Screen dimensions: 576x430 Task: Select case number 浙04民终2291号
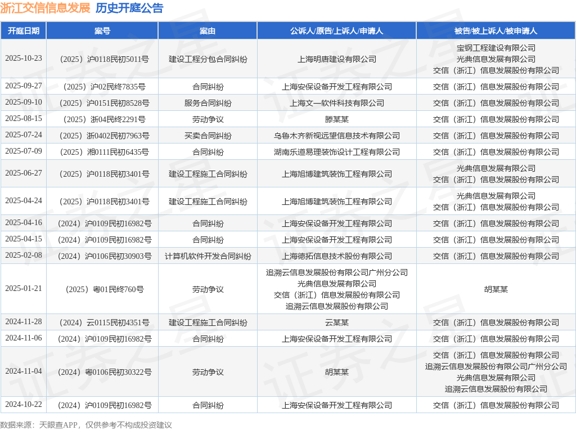coord(104,119)
